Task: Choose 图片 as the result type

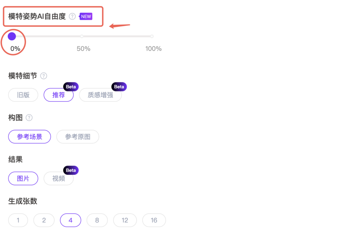Action: pos(23,179)
